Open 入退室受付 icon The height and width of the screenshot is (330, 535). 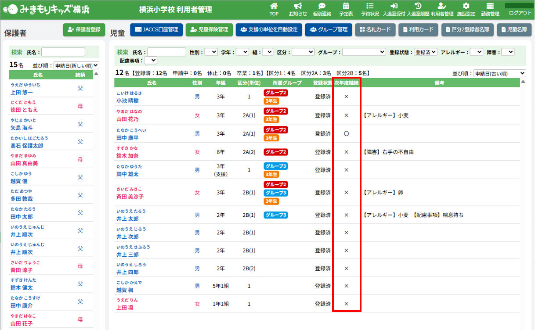[394, 6]
